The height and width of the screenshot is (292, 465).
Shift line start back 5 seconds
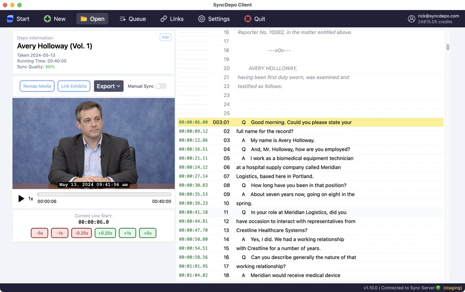pyautogui.click(x=39, y=233)
